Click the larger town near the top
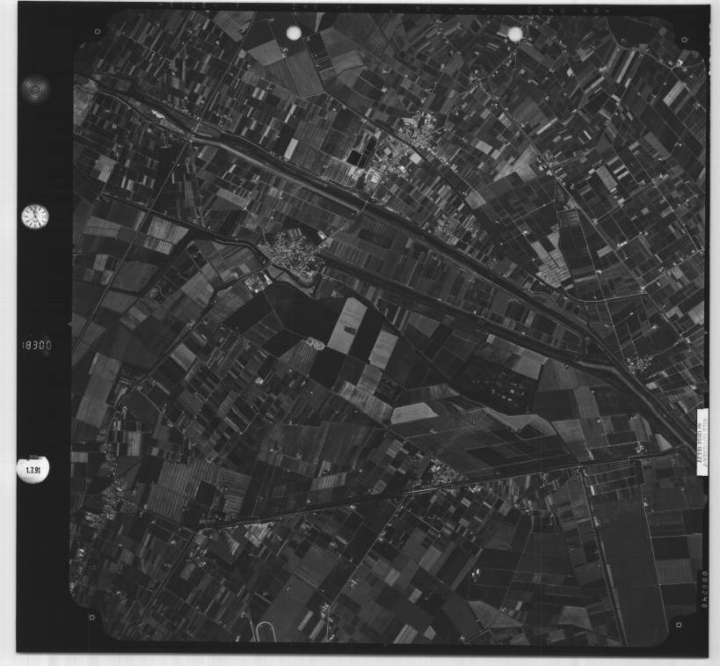 pos(411,141)
